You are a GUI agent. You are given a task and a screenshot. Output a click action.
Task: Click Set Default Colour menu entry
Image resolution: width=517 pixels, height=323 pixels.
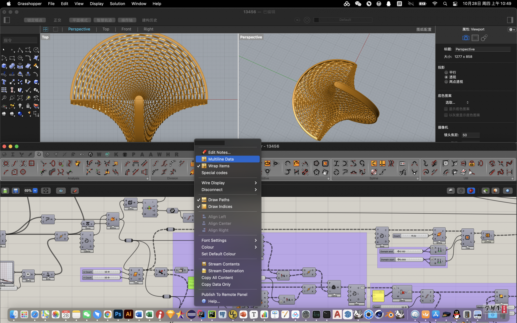[x=227, y=254]
